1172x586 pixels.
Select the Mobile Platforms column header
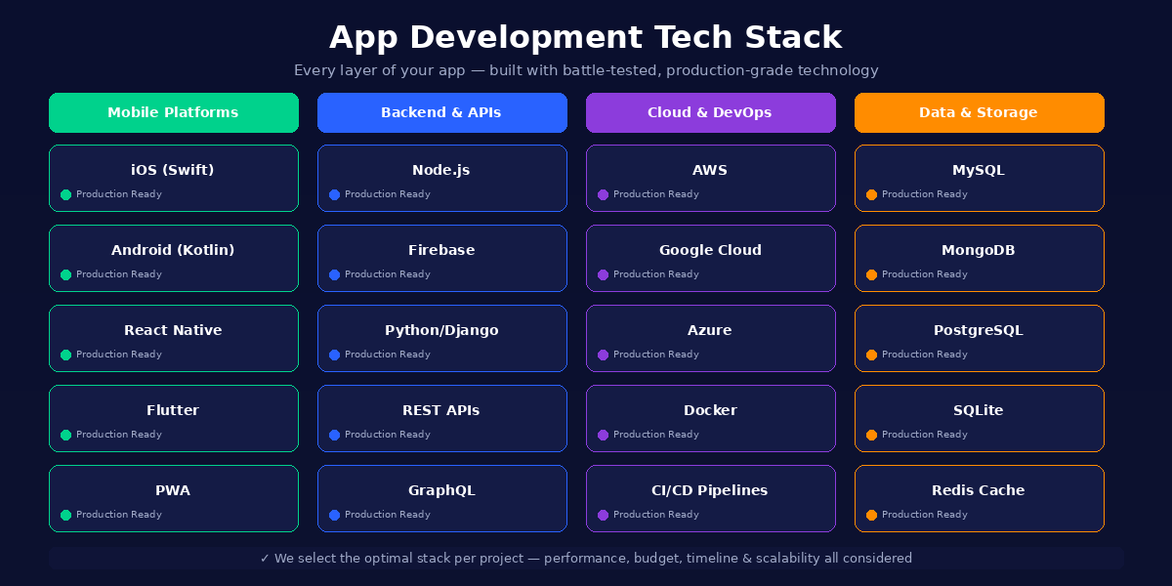click(x=174, y=112)
